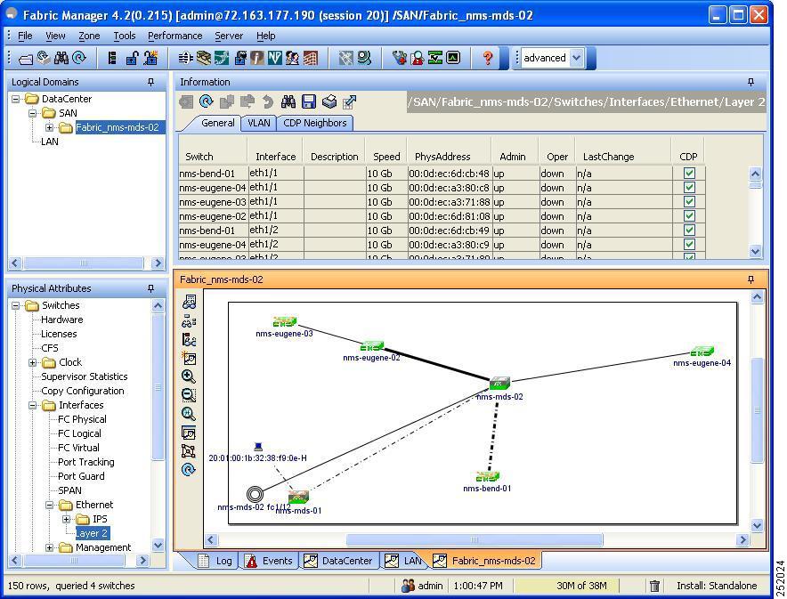The height and width of the screenshot is (599, 787).
Task: Click the refresh icon in the map toolbar
Action: (189, 470)
